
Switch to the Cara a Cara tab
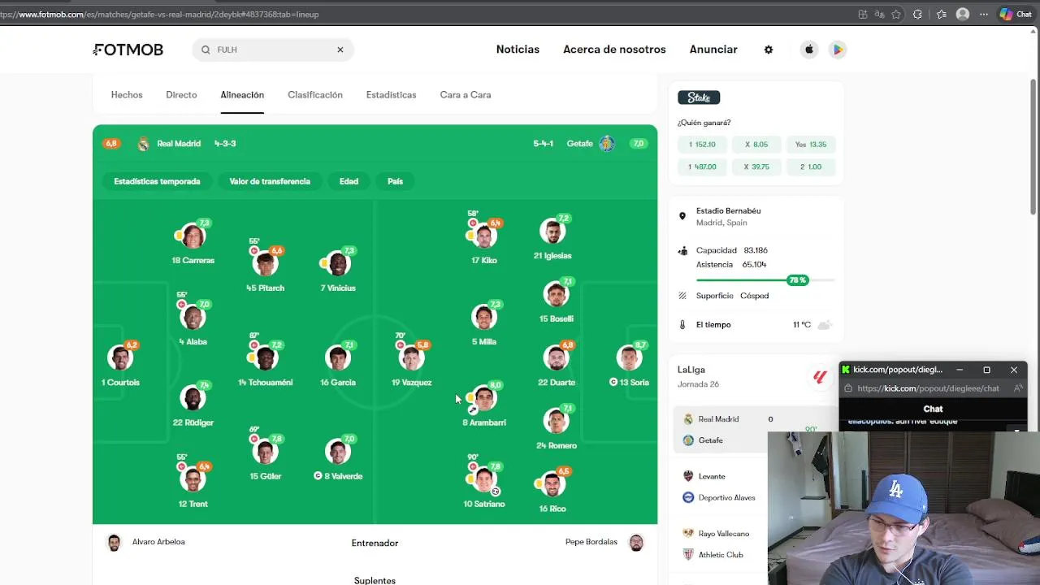point(466,95)
